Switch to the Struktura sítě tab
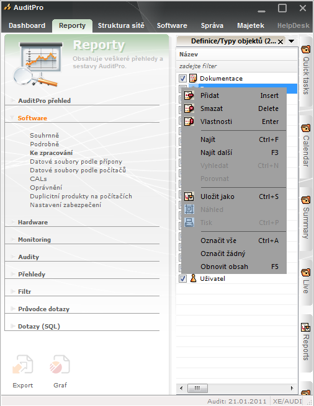 [121, 25]
